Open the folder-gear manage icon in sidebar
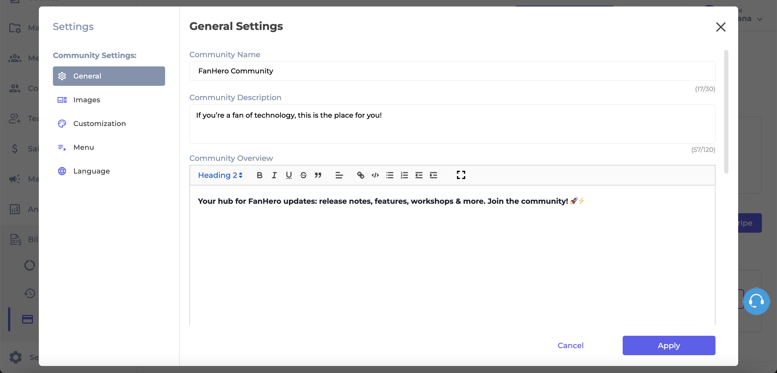This screenshot has width=777, height=373. tap(15, 28)
